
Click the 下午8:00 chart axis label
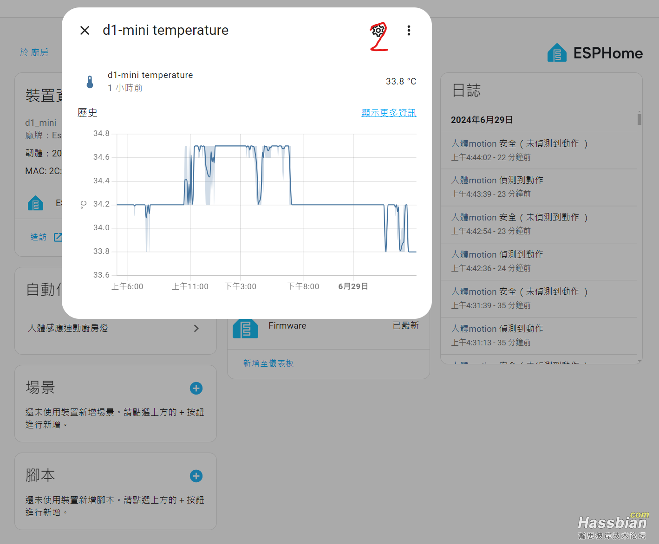303,286
